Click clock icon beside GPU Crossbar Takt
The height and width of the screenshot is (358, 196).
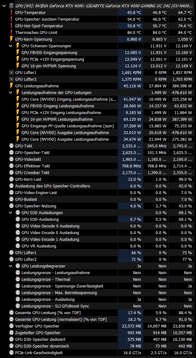pyautogui.click(x=11, y=172)
